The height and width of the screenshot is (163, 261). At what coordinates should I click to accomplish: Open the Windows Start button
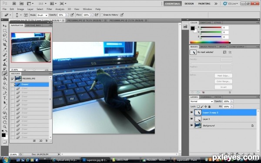coord(6,160)
